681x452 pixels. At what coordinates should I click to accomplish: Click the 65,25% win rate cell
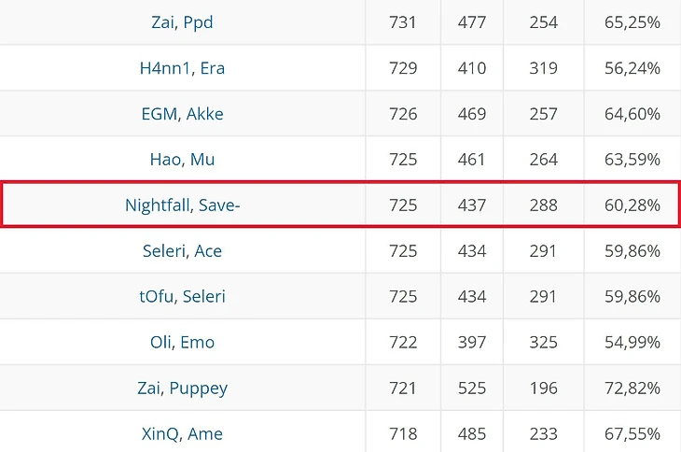[x=632, y=22]
